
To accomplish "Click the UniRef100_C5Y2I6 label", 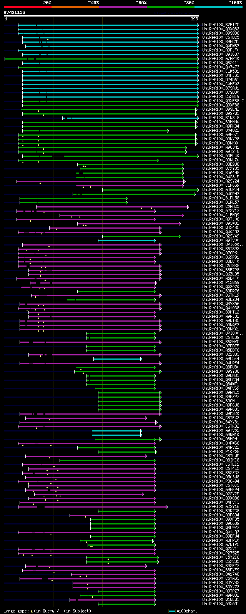I will click(221, 557).
